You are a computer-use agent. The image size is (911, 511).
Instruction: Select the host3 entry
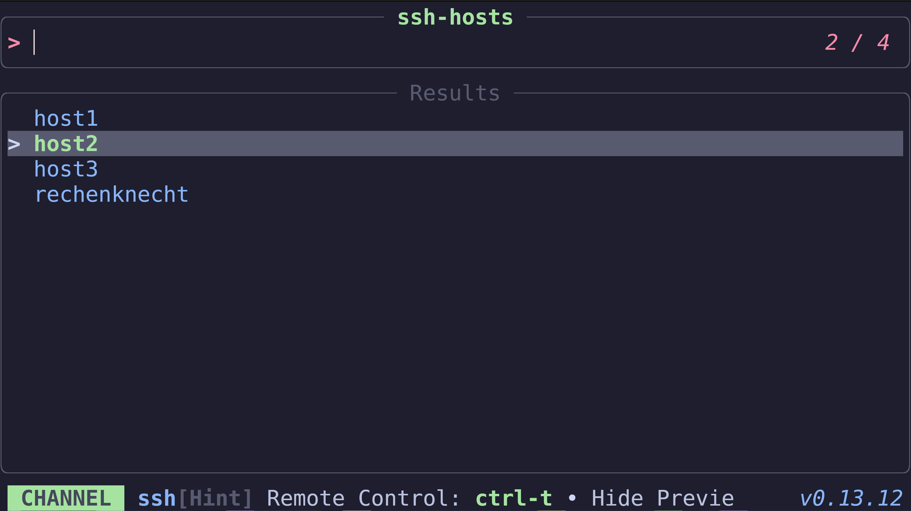[x=66, y=169]
